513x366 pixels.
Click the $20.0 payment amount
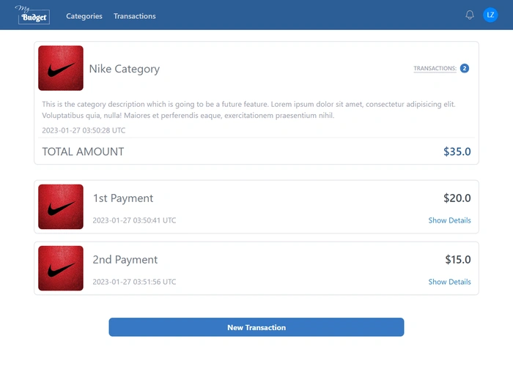pyautogui.click(x=457, y=198)
